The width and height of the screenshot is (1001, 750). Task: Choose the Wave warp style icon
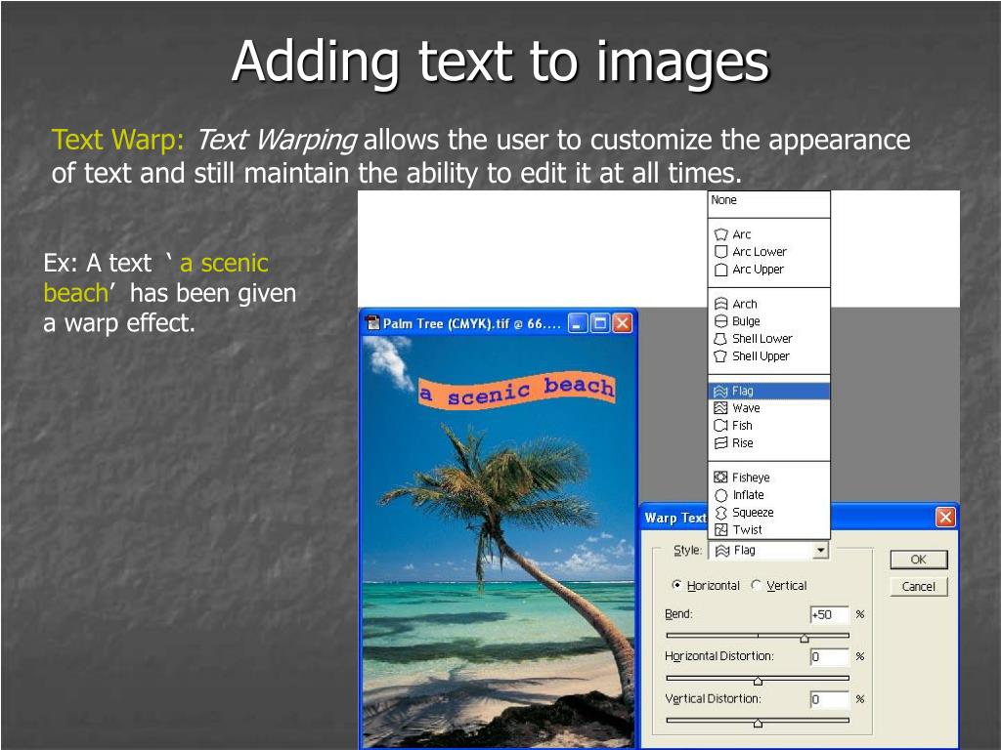[721, 408]
